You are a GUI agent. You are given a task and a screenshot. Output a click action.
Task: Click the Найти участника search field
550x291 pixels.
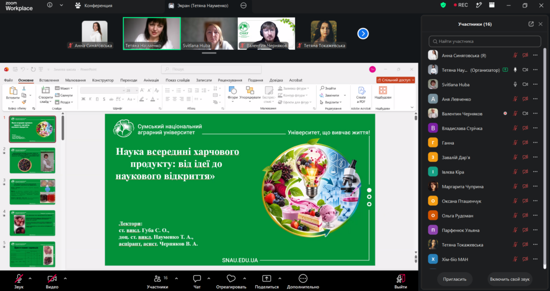[485, 41]
